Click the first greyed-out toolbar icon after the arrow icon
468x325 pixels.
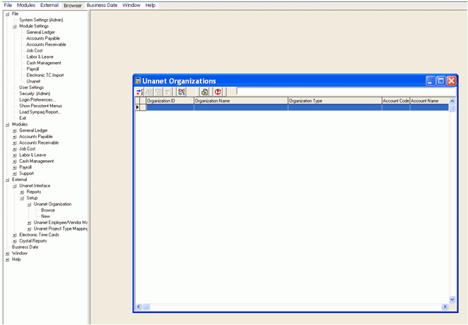coord(149,92)
